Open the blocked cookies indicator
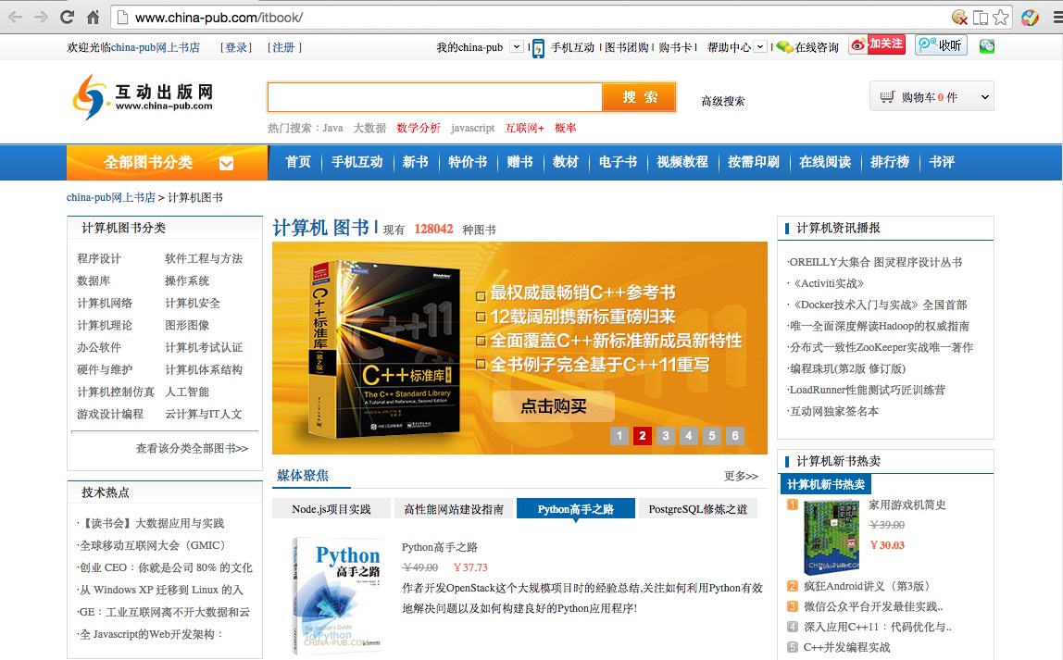The height and width of the screenshot is (660, 1063). pyautogui.click(x=959, y=17)
